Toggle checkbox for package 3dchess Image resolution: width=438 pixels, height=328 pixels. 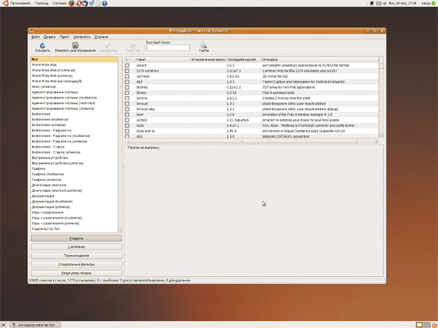pyautogui.click(x=127, y=76)
